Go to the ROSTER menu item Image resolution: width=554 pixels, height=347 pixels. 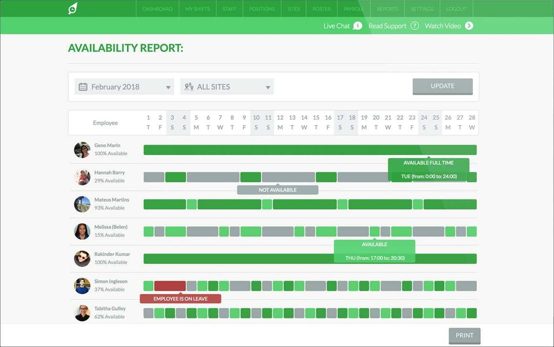click(321, 9)
